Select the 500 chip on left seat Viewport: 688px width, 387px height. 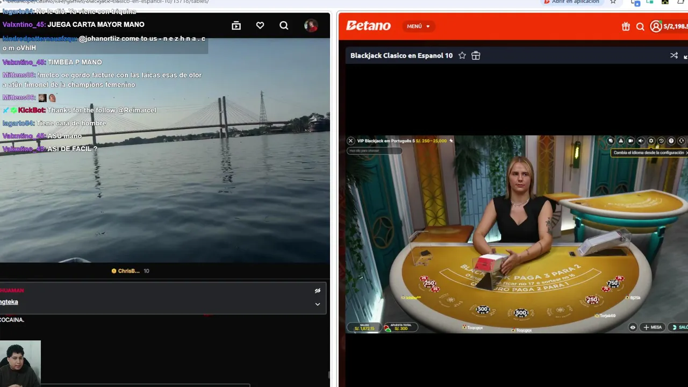click(483, 309)
